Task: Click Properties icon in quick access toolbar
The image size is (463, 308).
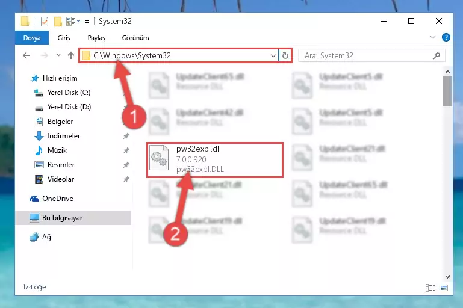Action: pyautogui.click(x=45, y=22)
